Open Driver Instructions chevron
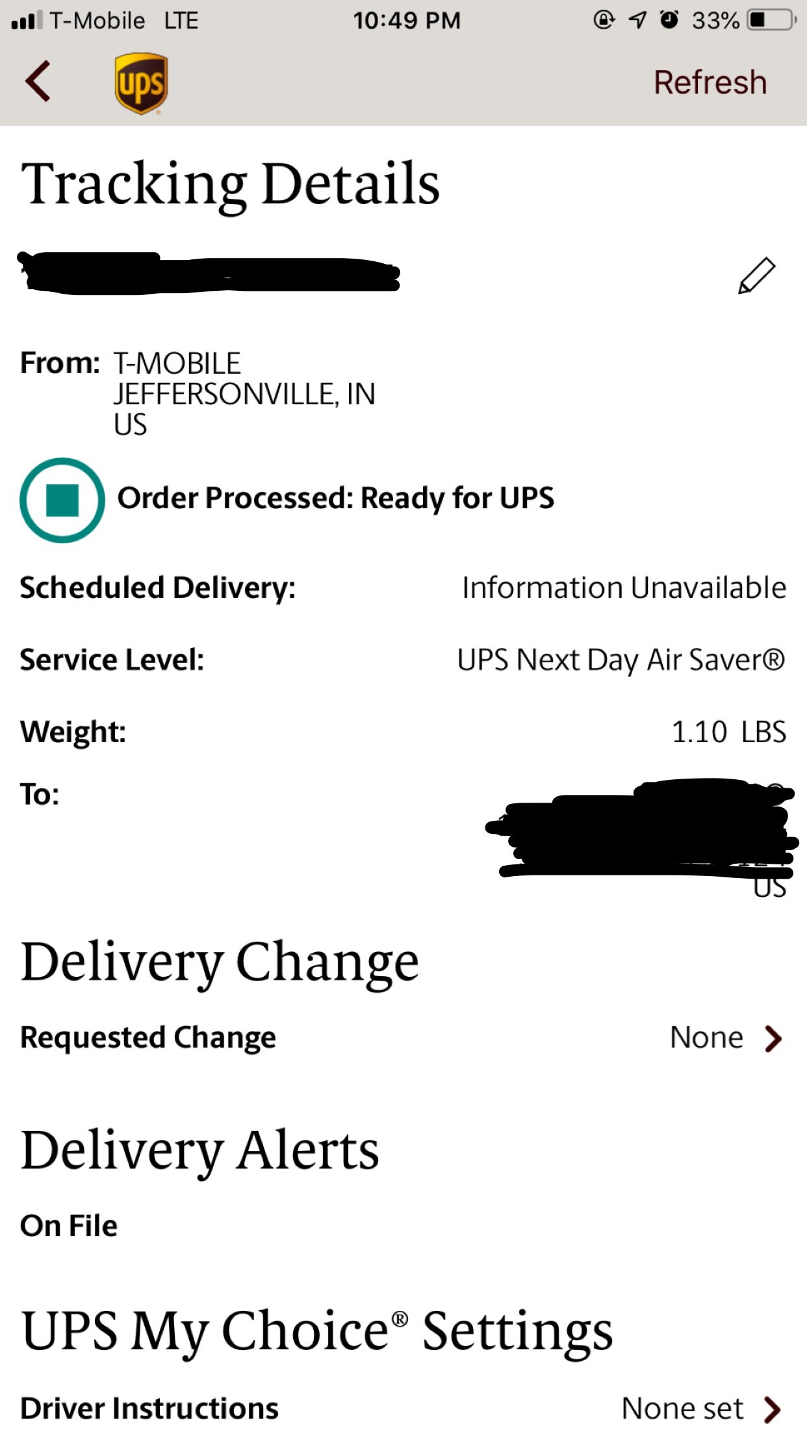The image size is (807, 1435). click(x=773, y=1409)
